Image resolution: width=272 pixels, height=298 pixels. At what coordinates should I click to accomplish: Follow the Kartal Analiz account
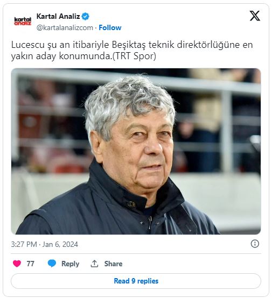pos(110,28)
